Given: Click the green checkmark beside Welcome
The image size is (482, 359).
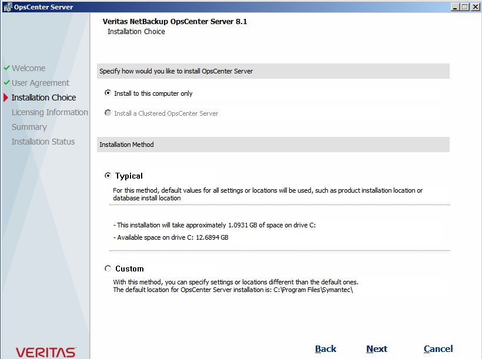Looking at the screenshot, I should (6, 68).
